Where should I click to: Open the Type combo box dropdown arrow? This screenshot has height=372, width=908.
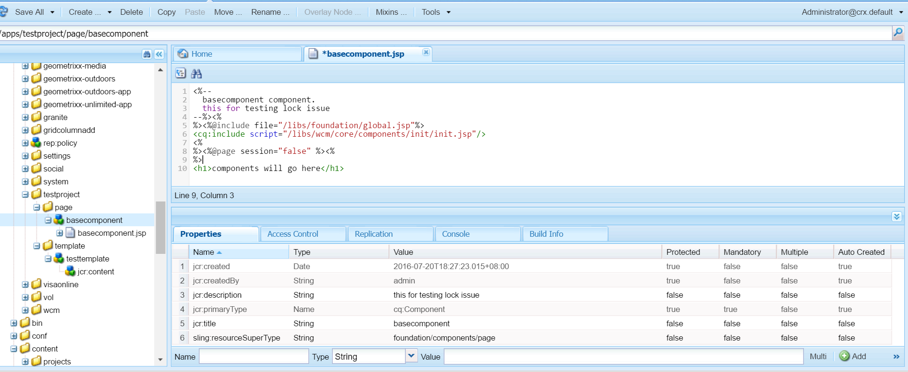click(x=412, y=356)
